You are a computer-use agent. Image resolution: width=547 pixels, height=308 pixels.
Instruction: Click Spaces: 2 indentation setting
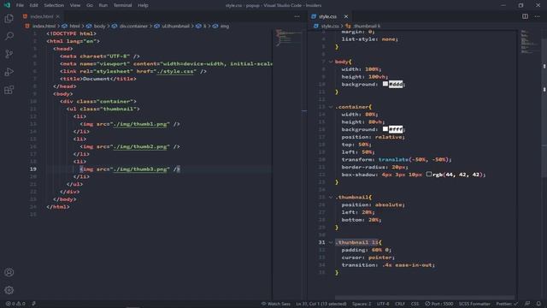pos(362,304)
